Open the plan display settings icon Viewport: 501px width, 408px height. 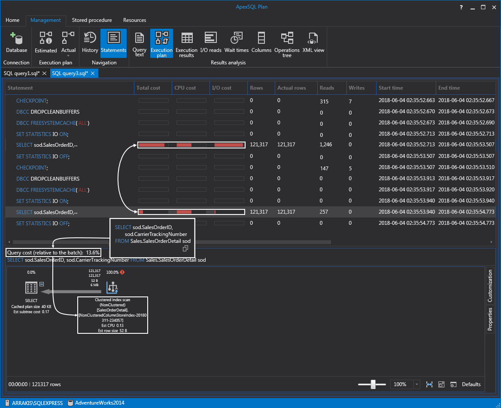pos(453,384)
